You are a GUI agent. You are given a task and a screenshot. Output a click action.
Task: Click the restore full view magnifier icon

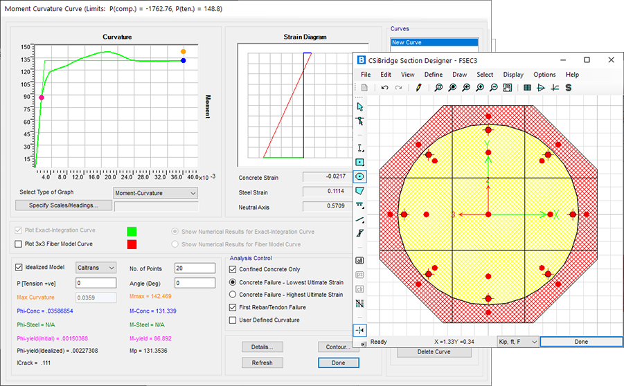click(452, 87)
